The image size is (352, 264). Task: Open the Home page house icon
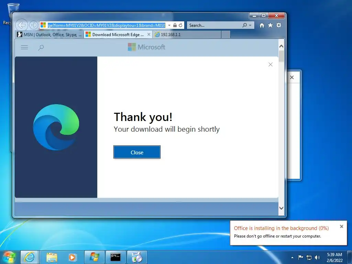pos(262,25)
